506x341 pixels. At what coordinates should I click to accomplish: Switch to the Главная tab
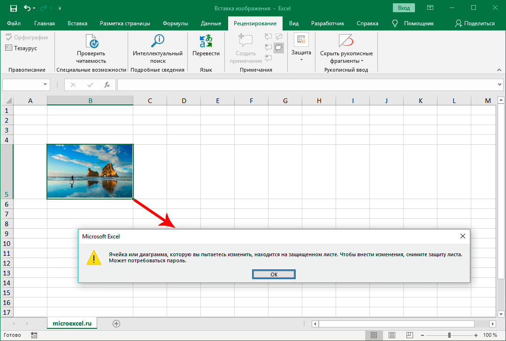click(x=45, y=23)
